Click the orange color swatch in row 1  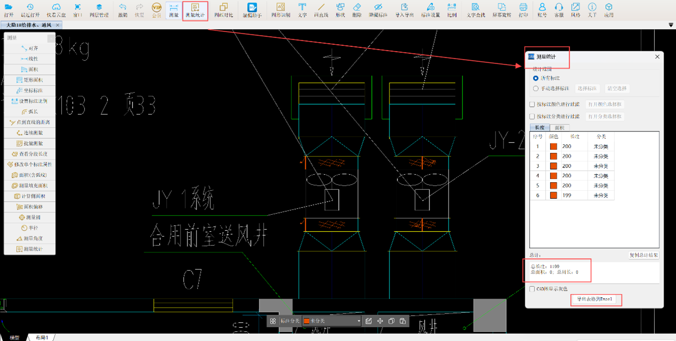click(553, 147)
